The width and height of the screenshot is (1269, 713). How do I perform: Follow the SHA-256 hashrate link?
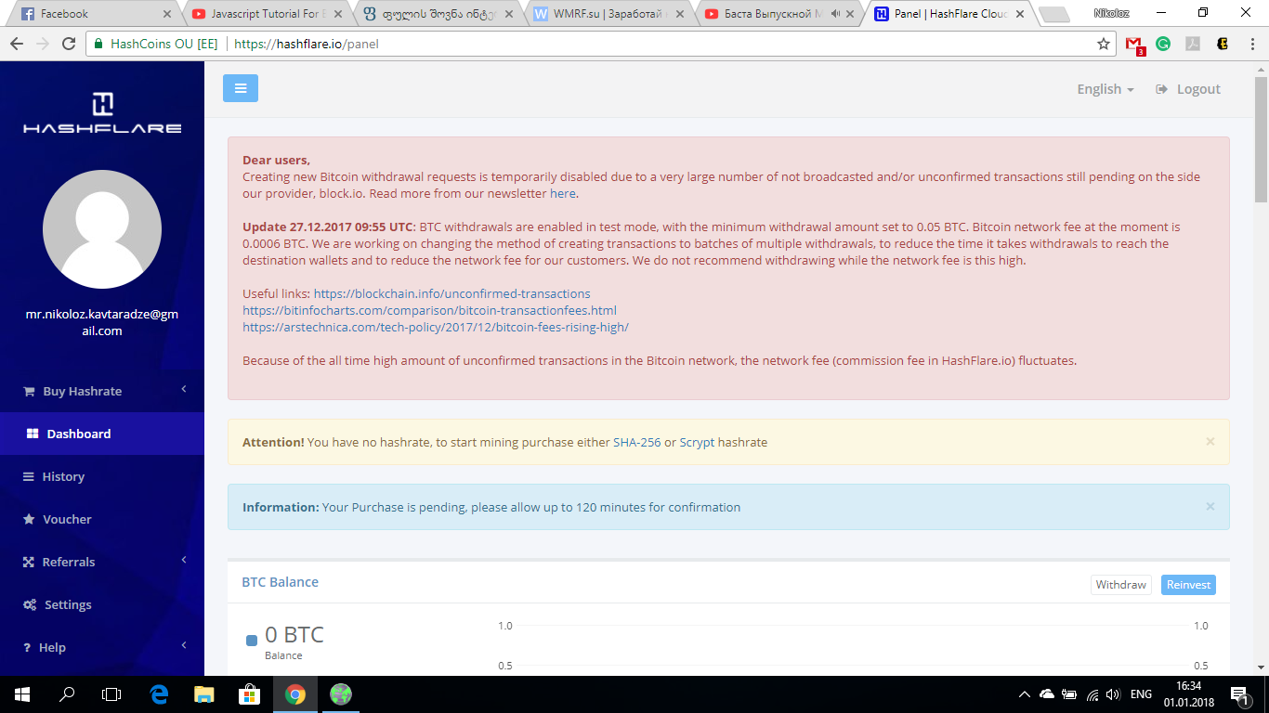(x=637, y=442)
